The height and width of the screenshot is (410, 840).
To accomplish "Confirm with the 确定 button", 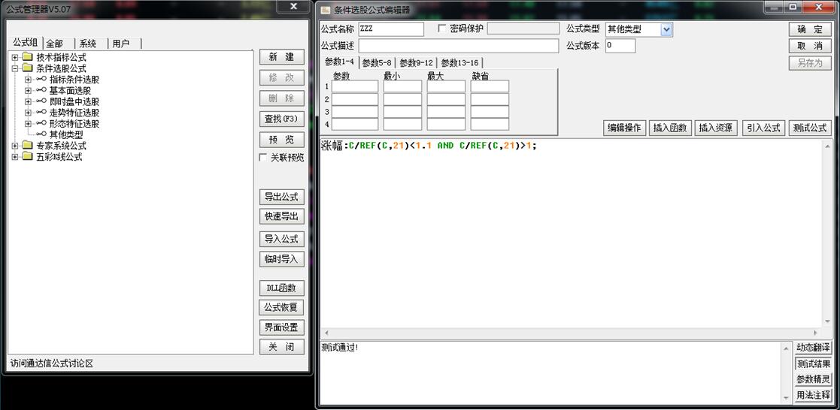I will 810,29.
